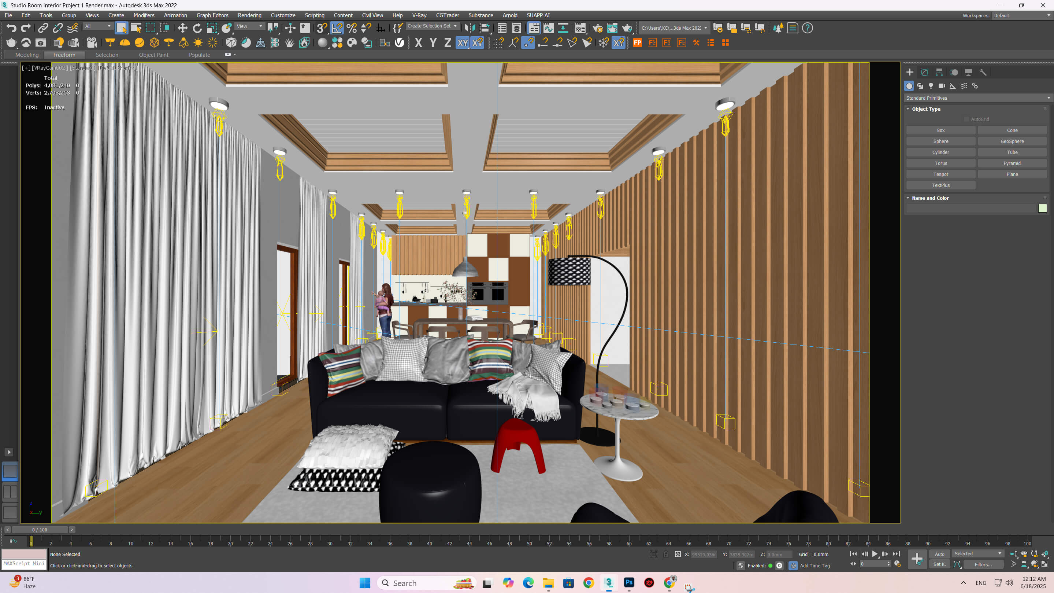Viewport: 1054px width, 593px height.
Task: Open the Rendered Frame Window
Action: (613, 28)
